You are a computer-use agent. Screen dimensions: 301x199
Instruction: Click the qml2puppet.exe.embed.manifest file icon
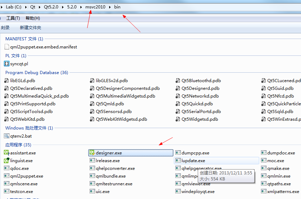point(7,47)
